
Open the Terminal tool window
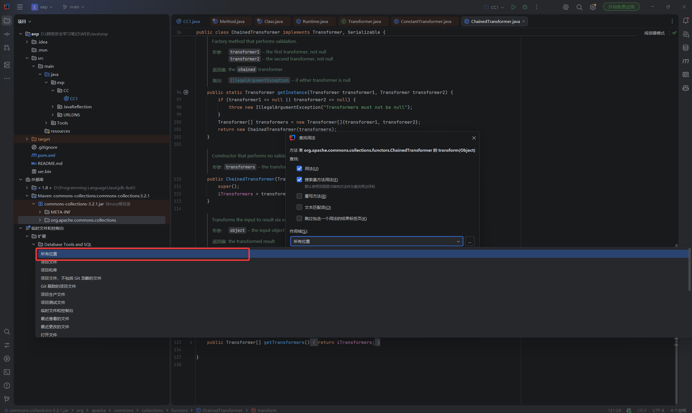[x=7, y=372]
